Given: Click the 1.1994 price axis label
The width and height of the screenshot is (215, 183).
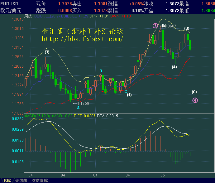Looking at the screenshot, I should click(18, 94).
